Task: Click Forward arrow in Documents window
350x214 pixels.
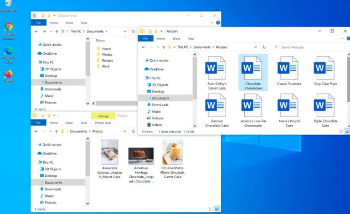Action: pyautogui.click(x=44, y=32)
